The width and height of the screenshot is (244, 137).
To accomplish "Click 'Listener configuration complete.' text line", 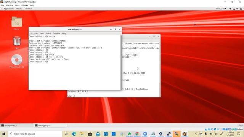I will tap(47, 46).
